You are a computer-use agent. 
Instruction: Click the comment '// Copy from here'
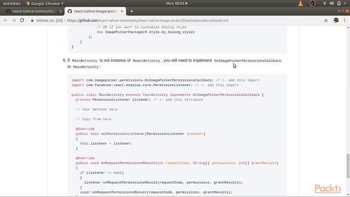pos(94,119)
